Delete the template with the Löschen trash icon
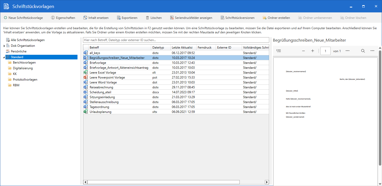Image resolution: width=382 pixels, height=186 pixels. [147, 18]
